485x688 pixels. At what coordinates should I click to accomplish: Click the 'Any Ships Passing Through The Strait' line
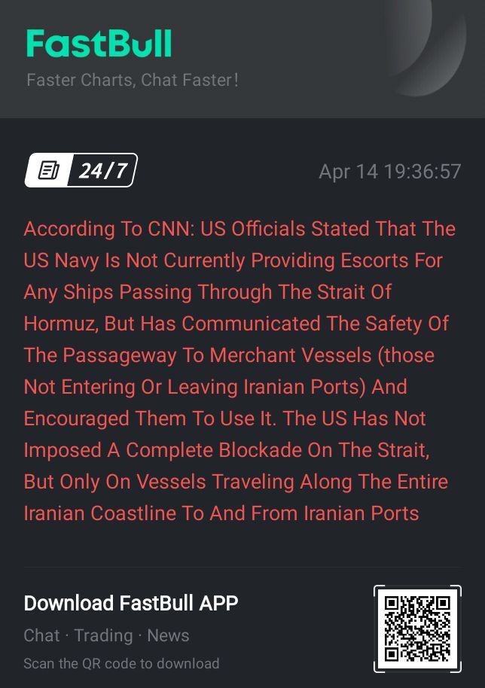click(208, 292)
